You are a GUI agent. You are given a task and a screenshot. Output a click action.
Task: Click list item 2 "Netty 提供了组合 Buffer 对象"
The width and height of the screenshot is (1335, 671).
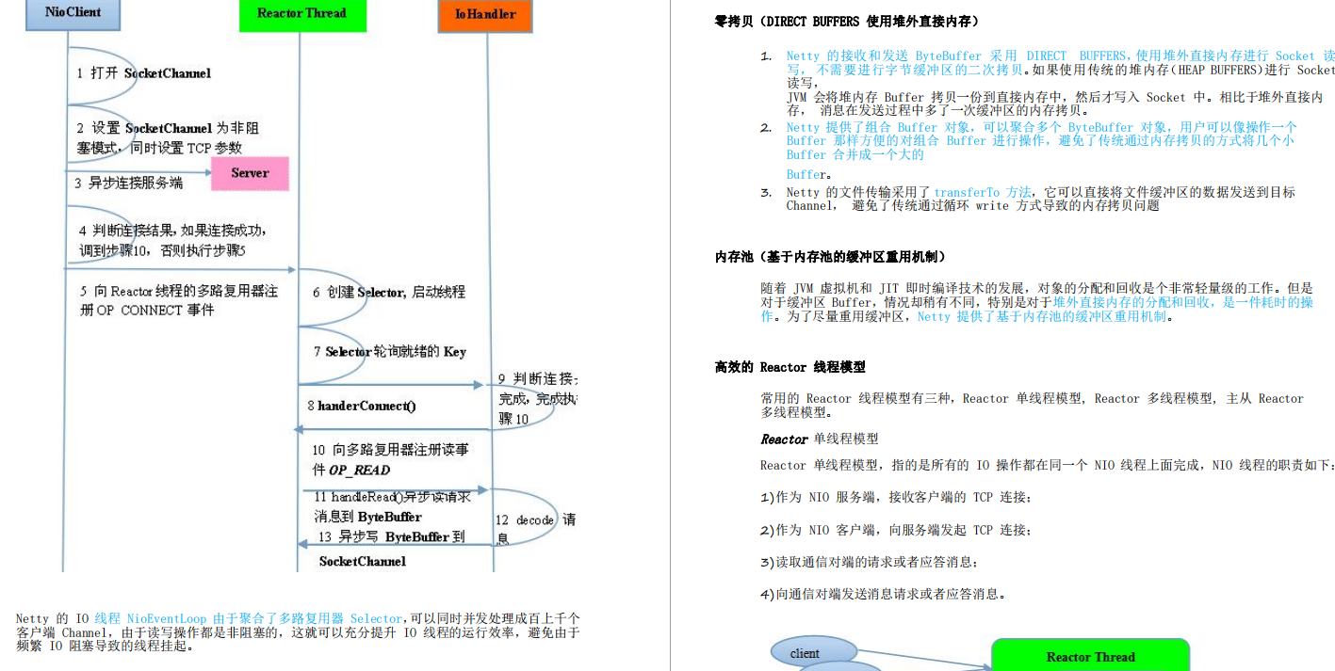(x=1042, y=140)
